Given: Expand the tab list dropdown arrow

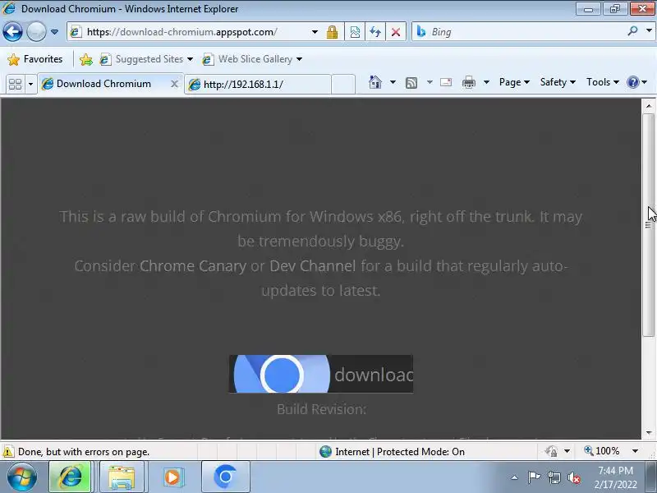Looking at the screenshot, I should click(x=30, y=85).
